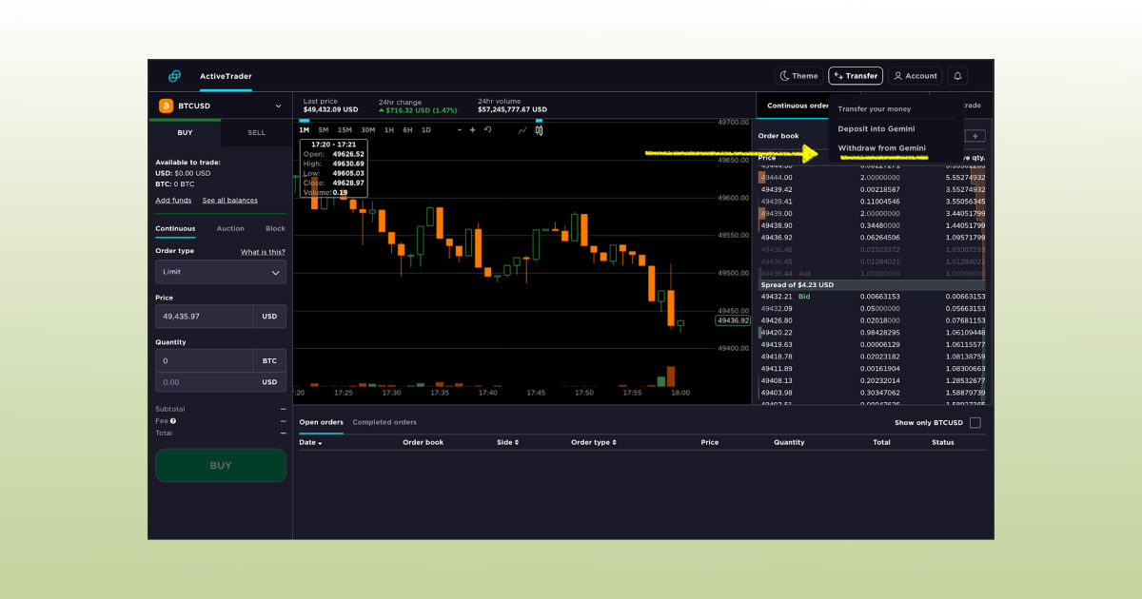
Task: Switch chart to candlestick view
Action: click(540, 130)
